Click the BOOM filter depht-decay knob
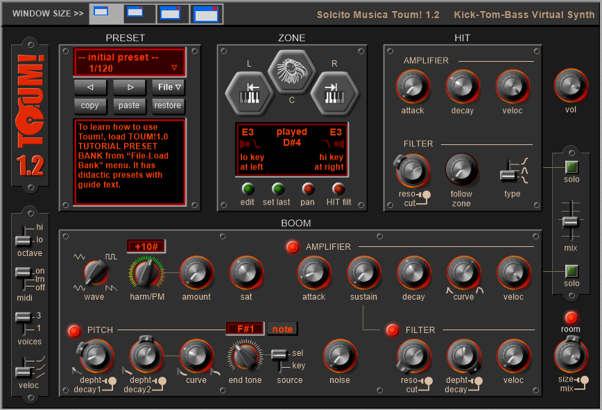This screenshot has width=602, height=410. pyautogui.click(x=463, y=357)
